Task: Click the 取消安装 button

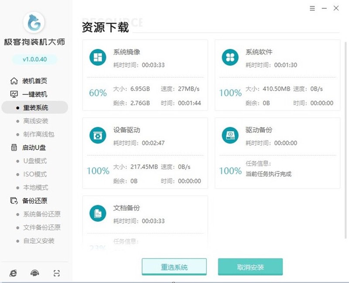Action: point(250,267)
